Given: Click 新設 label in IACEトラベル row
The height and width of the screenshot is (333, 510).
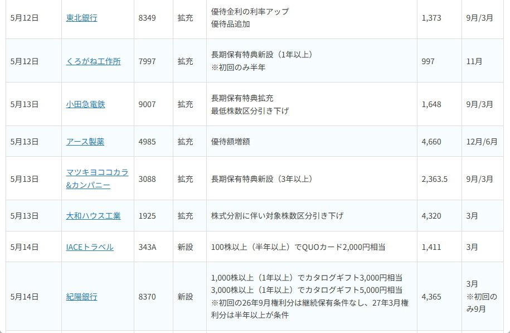Looking at the screenshot, I should coord(186,247).
